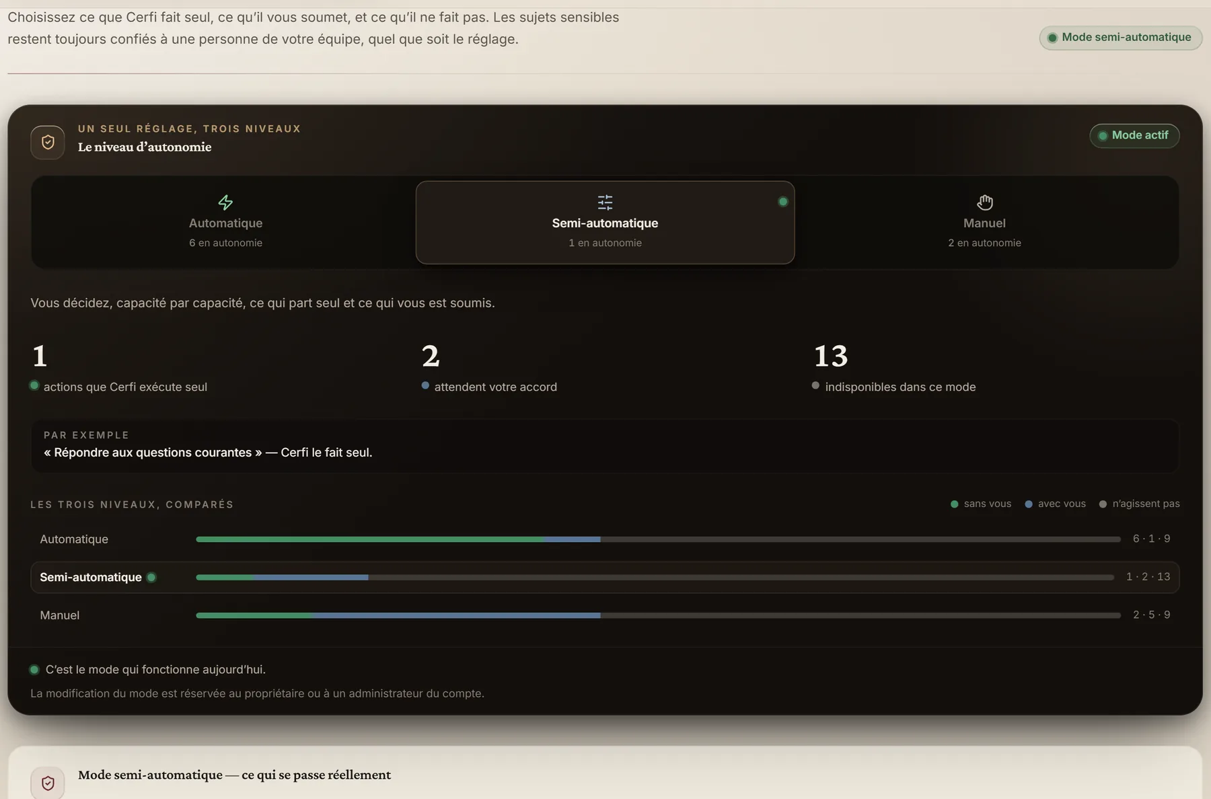
Task: Click the "sans vous" legend entry
Action: (x=981, y=504)
